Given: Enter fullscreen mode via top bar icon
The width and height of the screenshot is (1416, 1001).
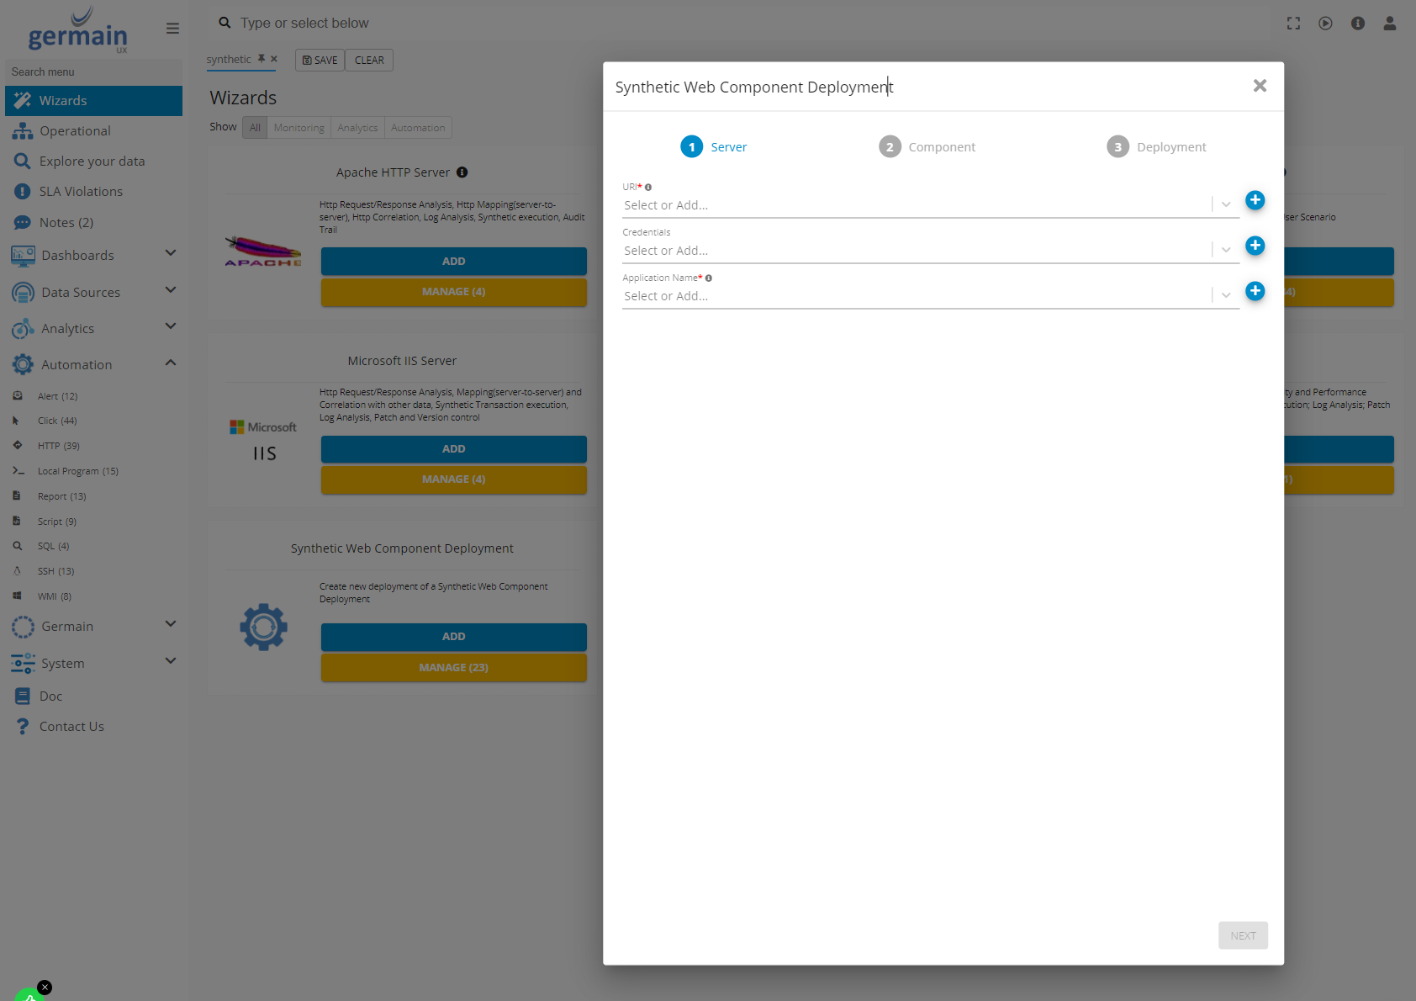Looking at the screenshot, I should pyautogui.click(x=1293, y=24).
